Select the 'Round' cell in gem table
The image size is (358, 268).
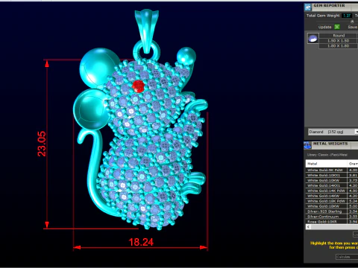(339, 36)
